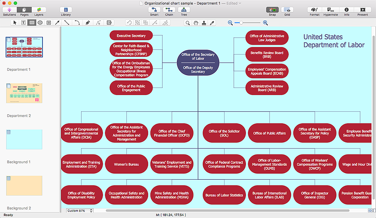Select the Office of Public Affairs shape
Screen dimensions: 376x218
coord(270,133)
